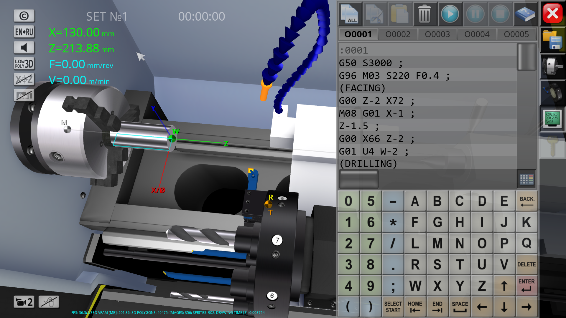This screenshot has width=566, height=318.
Task: Toggle Low Poly 3D mode
Action: coord(24,64)
